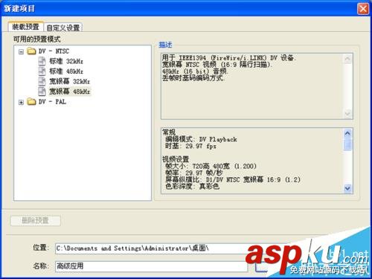Select the 标准 48kHz preset
This screenshot has width=372, height=279.
66,71
